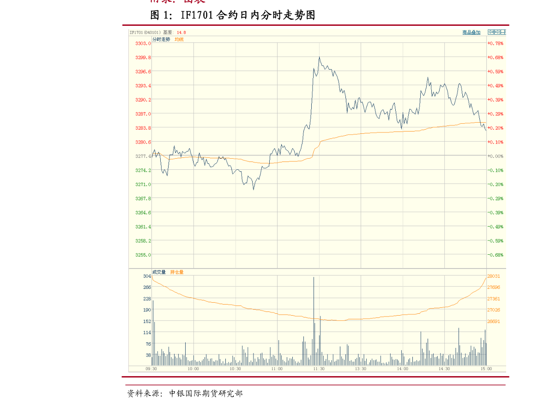Click the 11:30 time axis marker
550x407 pixels.
point(319,369)
